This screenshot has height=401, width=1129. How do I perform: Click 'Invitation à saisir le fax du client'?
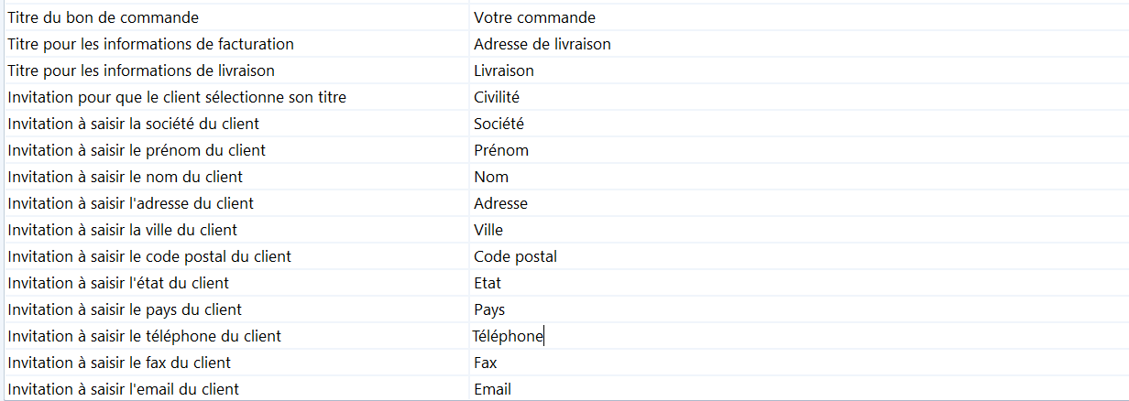pos(119,363)
